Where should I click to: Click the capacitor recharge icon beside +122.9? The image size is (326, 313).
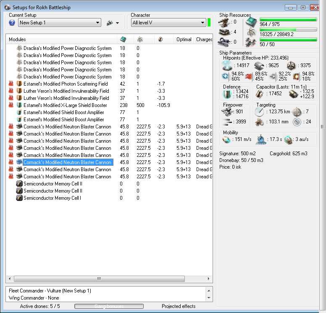pos(294,94)
